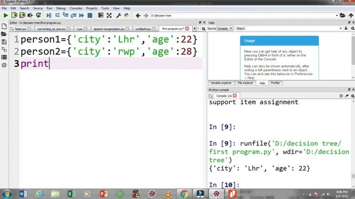
Task: Click @ symbol icon in left sidebar
Action: (x=4, y=65)
